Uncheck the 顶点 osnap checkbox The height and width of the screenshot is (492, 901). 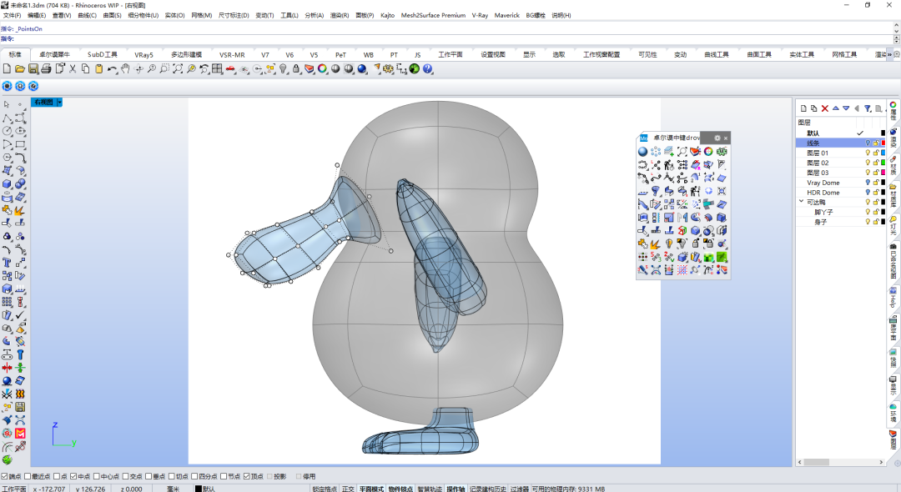[x=246, y=476]
